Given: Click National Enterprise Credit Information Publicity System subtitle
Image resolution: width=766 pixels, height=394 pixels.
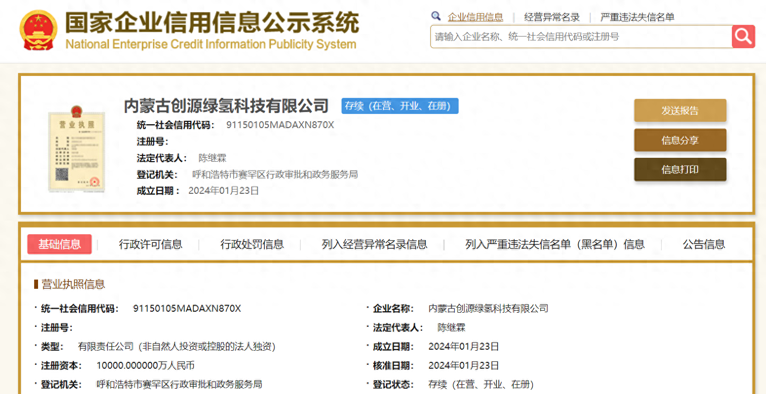Looking at the screenshot, I should 211,44.
